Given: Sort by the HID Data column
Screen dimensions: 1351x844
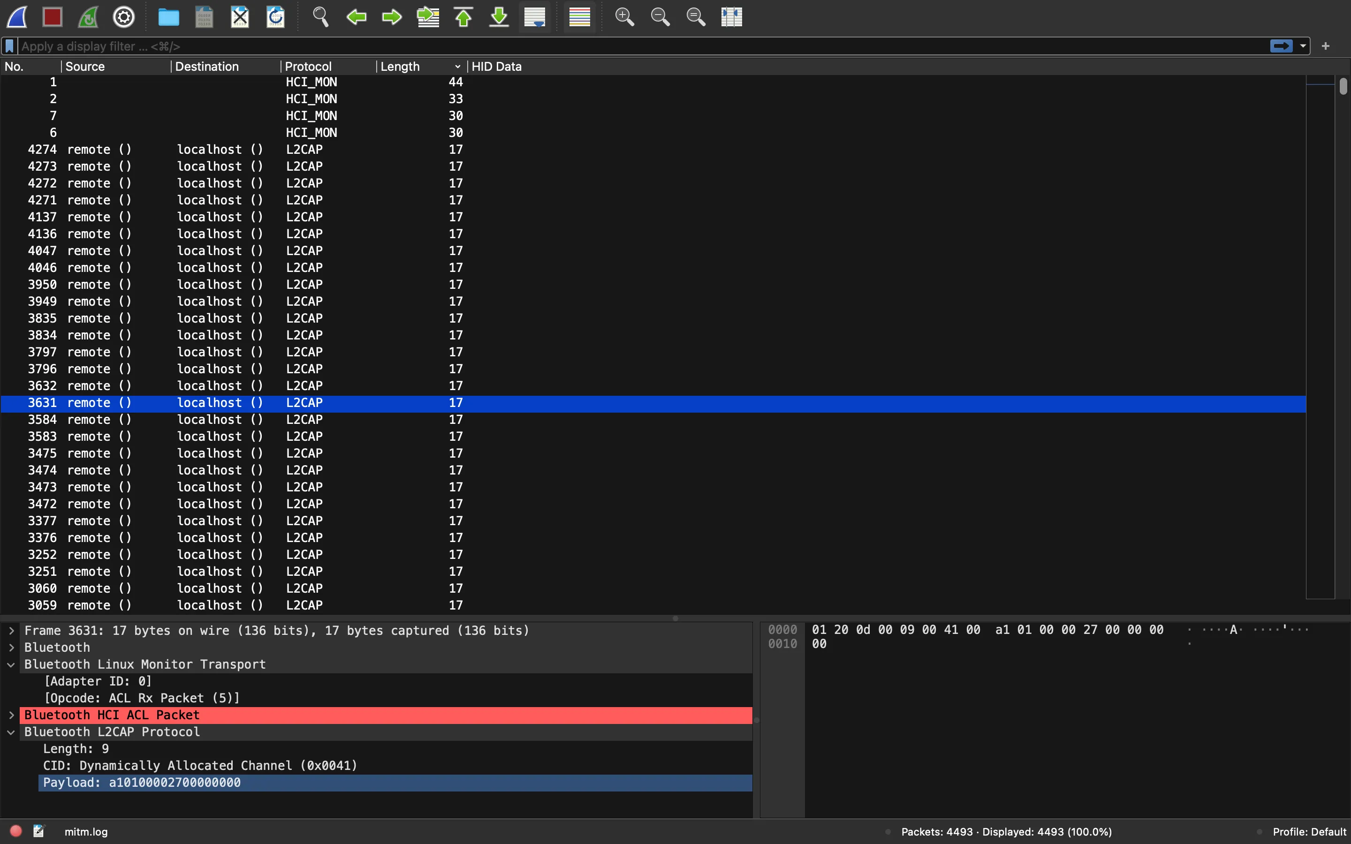Looking at the screenshot, I should pos(887,67).
